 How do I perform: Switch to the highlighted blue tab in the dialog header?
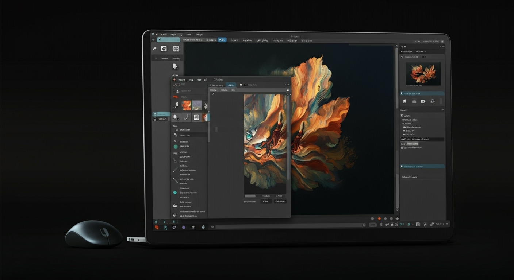coord(231,85)
